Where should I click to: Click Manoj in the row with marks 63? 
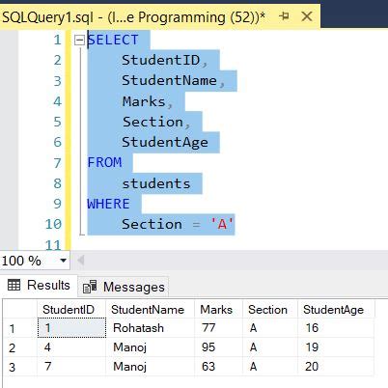click(x=150, y=367)
